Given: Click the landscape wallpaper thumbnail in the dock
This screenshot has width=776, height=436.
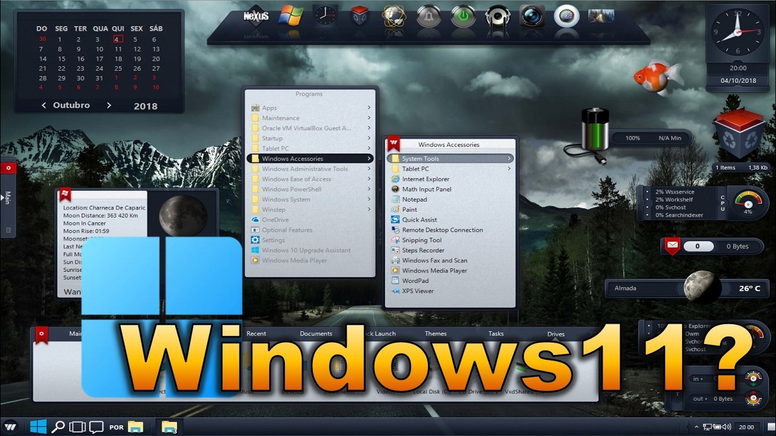Looking at the screenshot, I should (601, 16).
